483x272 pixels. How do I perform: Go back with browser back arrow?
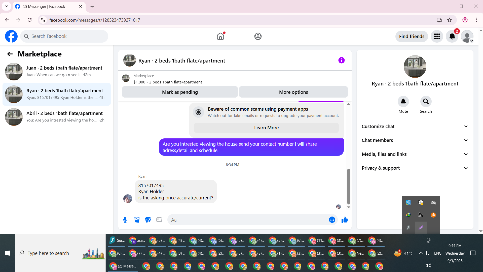tap(7, 20)
